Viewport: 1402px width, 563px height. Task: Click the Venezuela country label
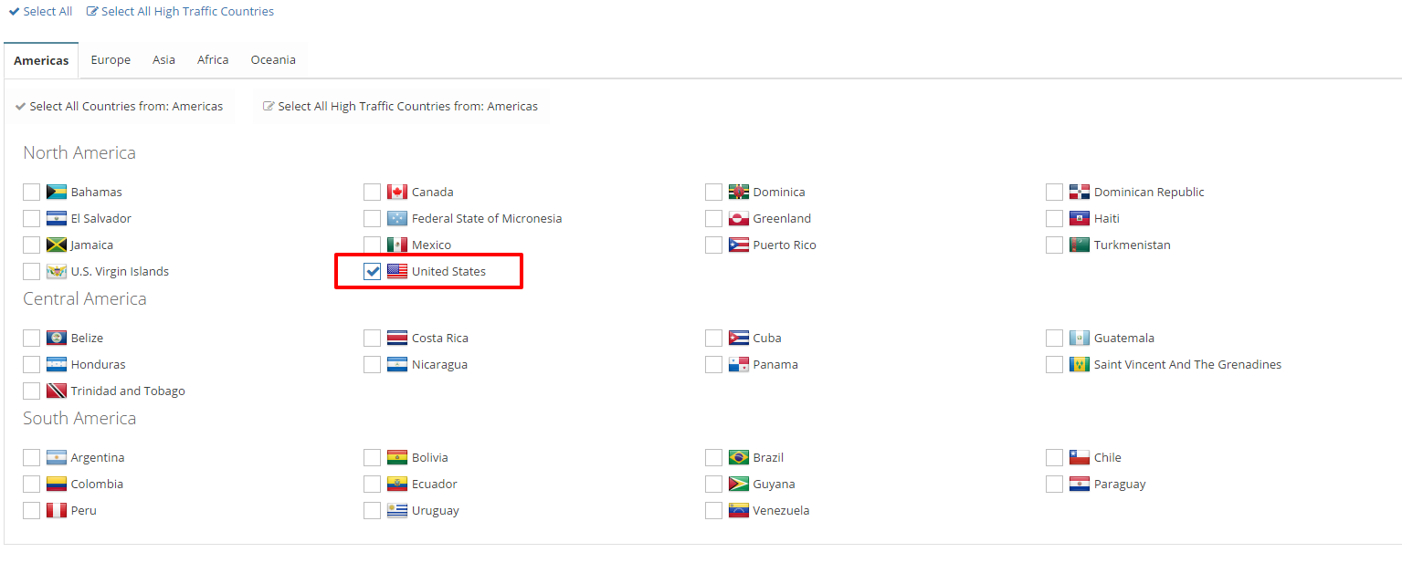pyautogui.click(x=781, y=510)
